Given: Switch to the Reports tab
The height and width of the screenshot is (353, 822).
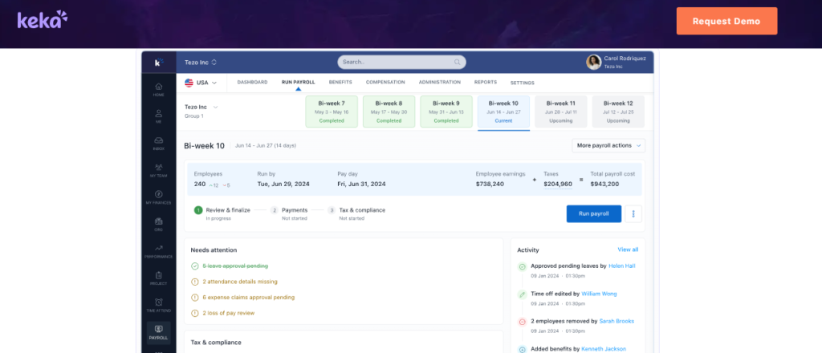Looking at the screenshot, I should click(x=486, y=82).
